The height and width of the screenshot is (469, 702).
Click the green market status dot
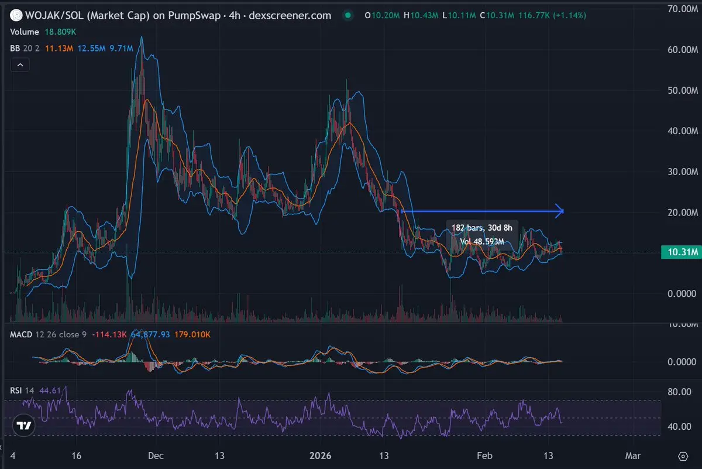[349, 16]
